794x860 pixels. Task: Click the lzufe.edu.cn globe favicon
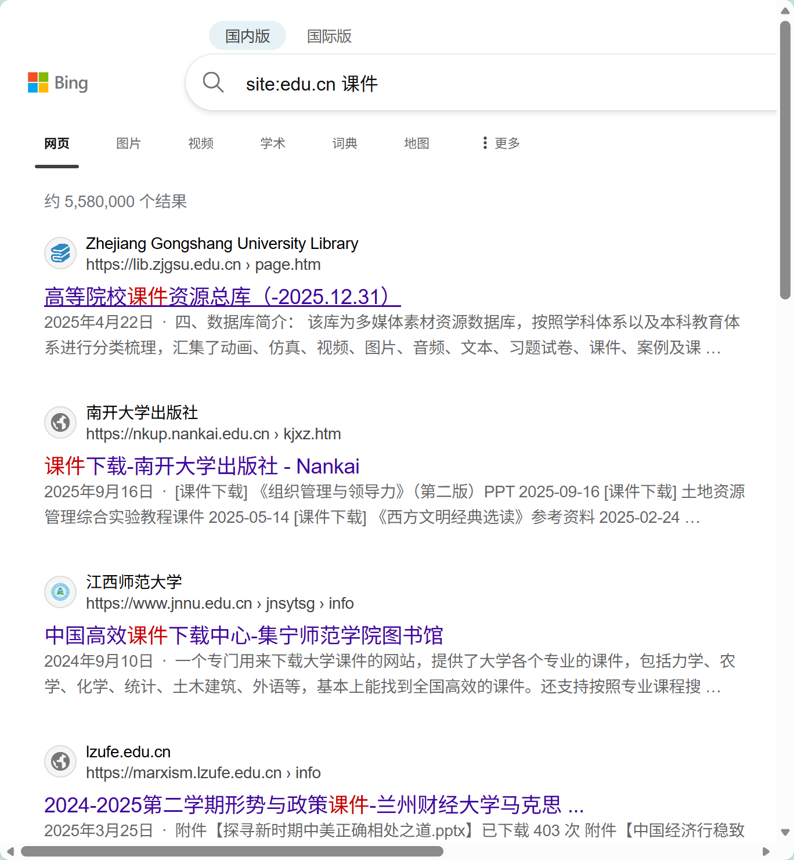60,761
